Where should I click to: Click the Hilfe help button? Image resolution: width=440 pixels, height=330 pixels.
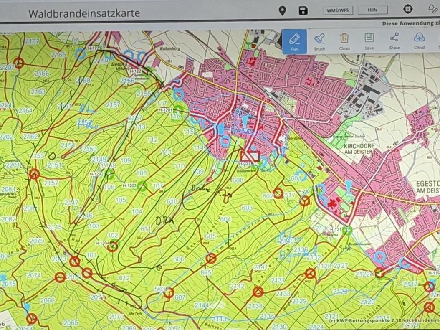[372, 10]
